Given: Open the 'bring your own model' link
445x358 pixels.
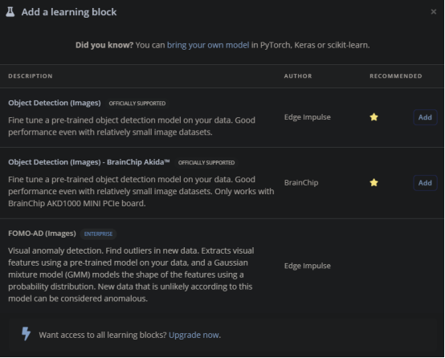Looking at the screenshot, I should pyautogui.click(x=208, y=45).
